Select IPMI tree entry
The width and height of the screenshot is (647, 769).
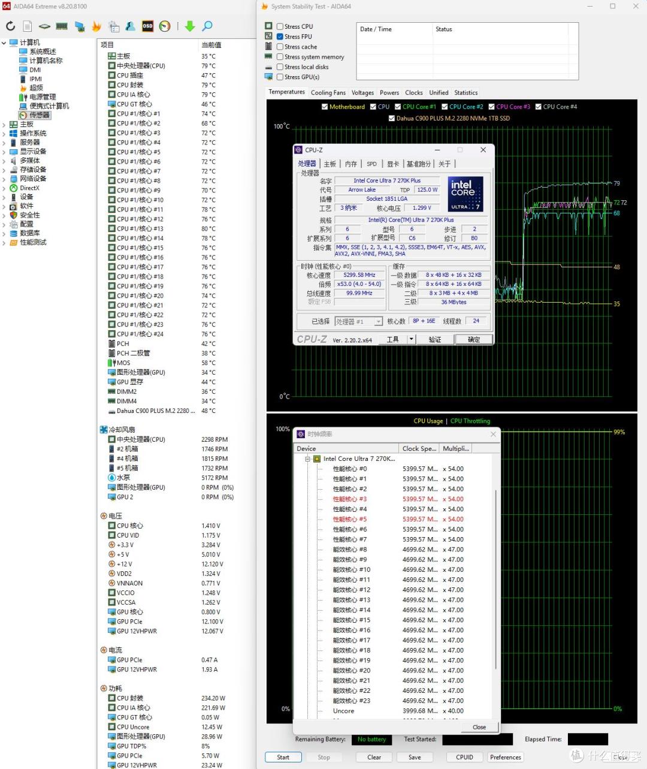[36, 79]
